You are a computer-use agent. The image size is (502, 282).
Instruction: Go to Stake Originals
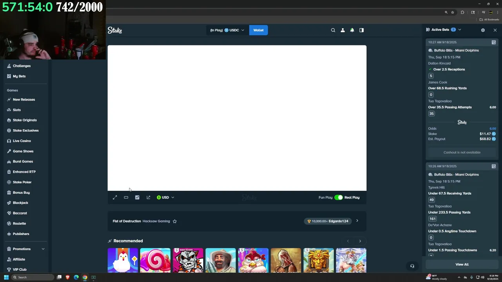coord(25,120)
